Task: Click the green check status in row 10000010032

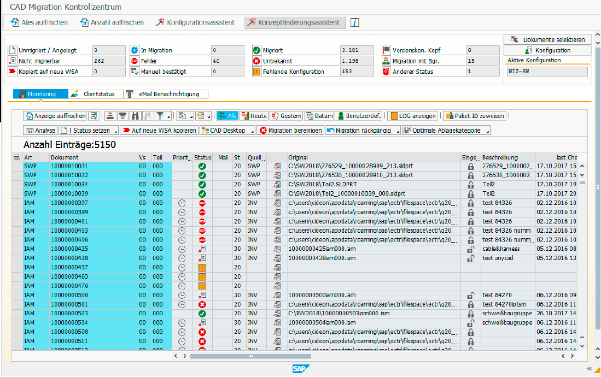Action: point(202,175)
